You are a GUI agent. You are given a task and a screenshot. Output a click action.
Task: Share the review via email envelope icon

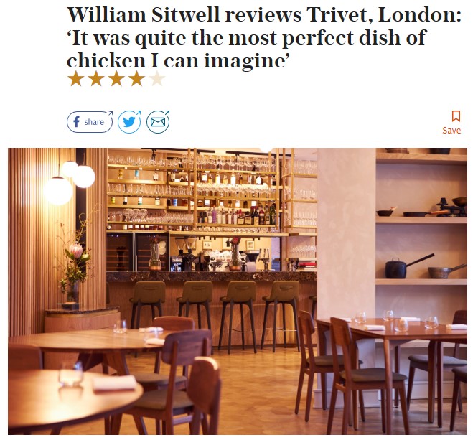click(158, 122)
